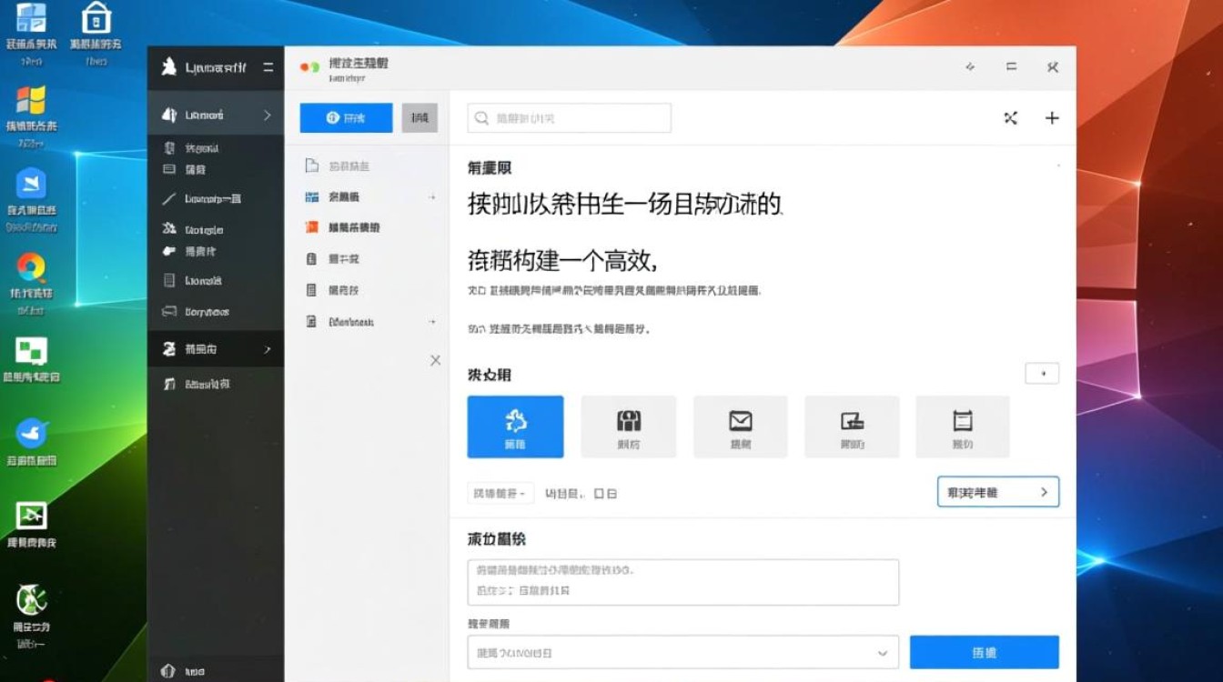Click the outlined action button with right chevron
Image resolution: width=1223 pixels, height=682 pixels.
tap(997, 492)
